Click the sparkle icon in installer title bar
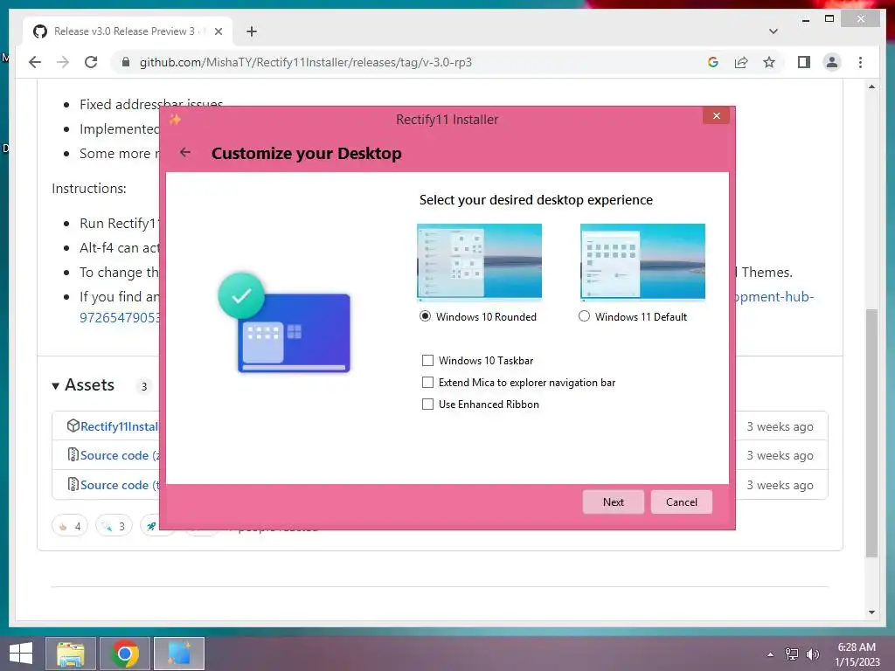Image resolution: width=895 pixels, height=671 pixels. pyautogui.click(x=175, y=119)
